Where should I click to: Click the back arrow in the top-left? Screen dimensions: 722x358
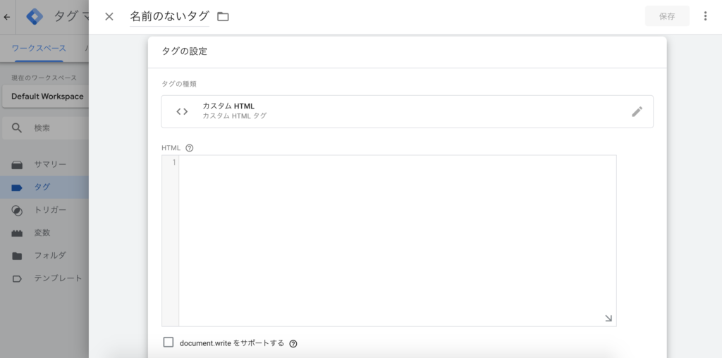pyautogui.click(x=7, y=16)
